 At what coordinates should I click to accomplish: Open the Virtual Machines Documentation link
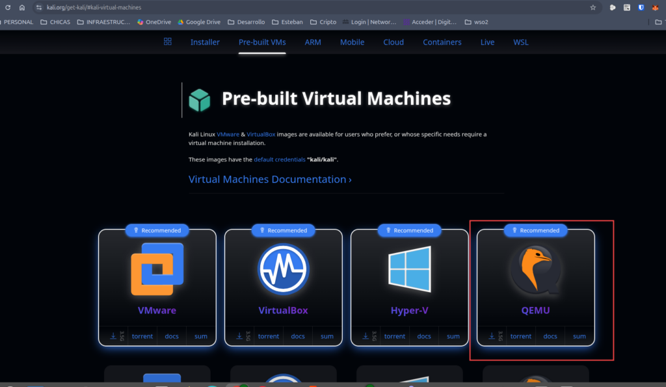[x=270, y=180]
